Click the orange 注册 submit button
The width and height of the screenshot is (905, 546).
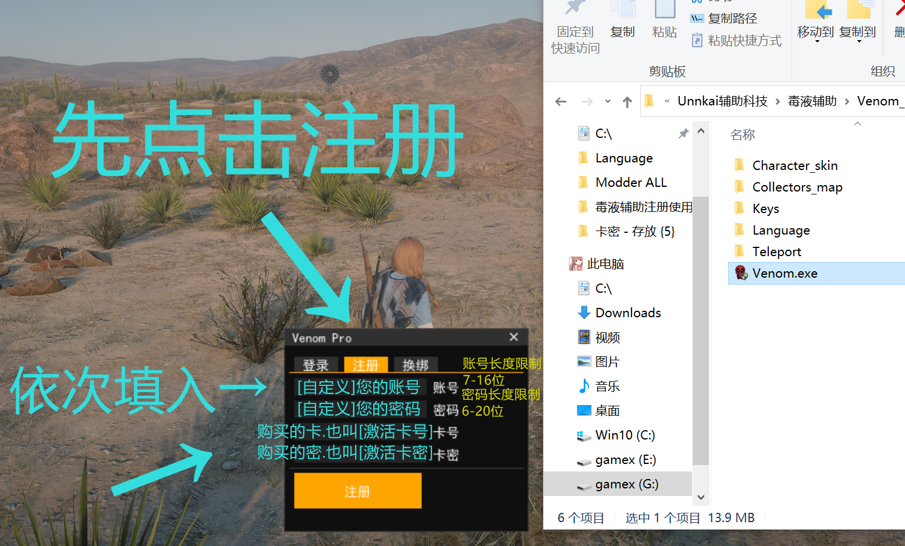pos(358,491)
